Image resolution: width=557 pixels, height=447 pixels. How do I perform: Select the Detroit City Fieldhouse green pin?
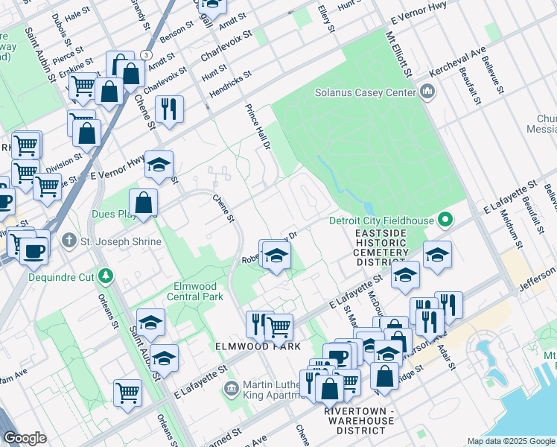pos(445,221)
